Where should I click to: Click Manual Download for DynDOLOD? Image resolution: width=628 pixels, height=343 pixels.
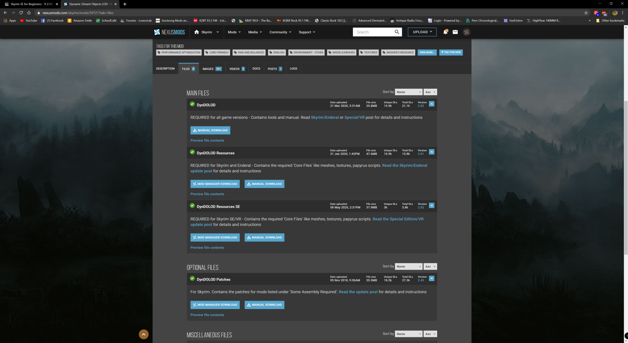coord(210,130)
